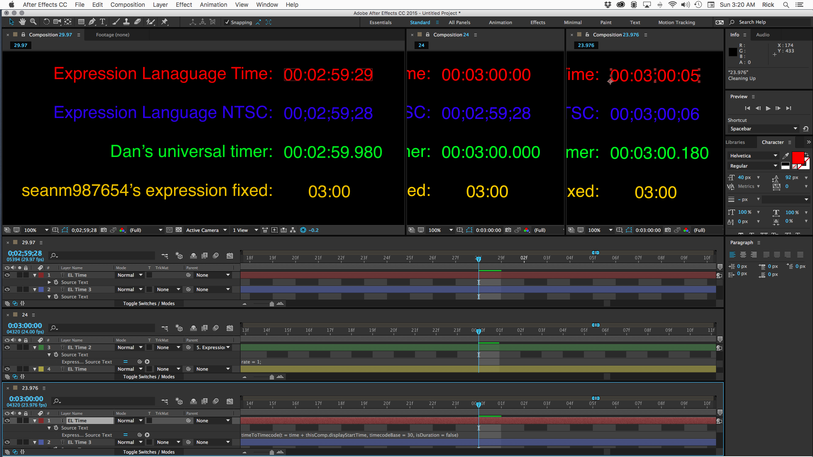Select the Pen tool
The image size is (813, 457).
pos(92,22)
